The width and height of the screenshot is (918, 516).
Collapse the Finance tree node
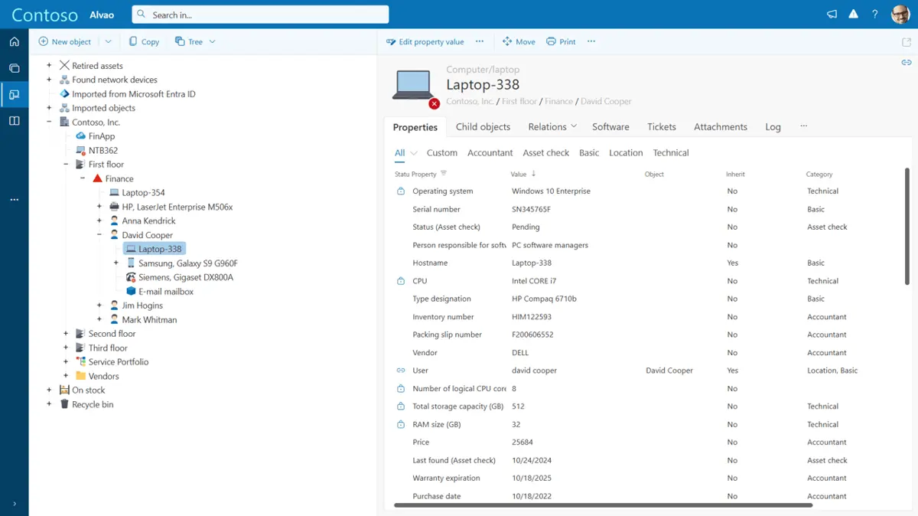[83, 178]
